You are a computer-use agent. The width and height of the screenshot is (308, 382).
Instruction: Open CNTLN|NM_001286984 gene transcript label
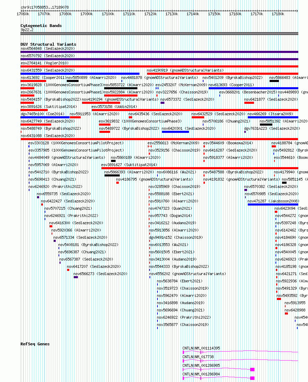tap(201, 374)
